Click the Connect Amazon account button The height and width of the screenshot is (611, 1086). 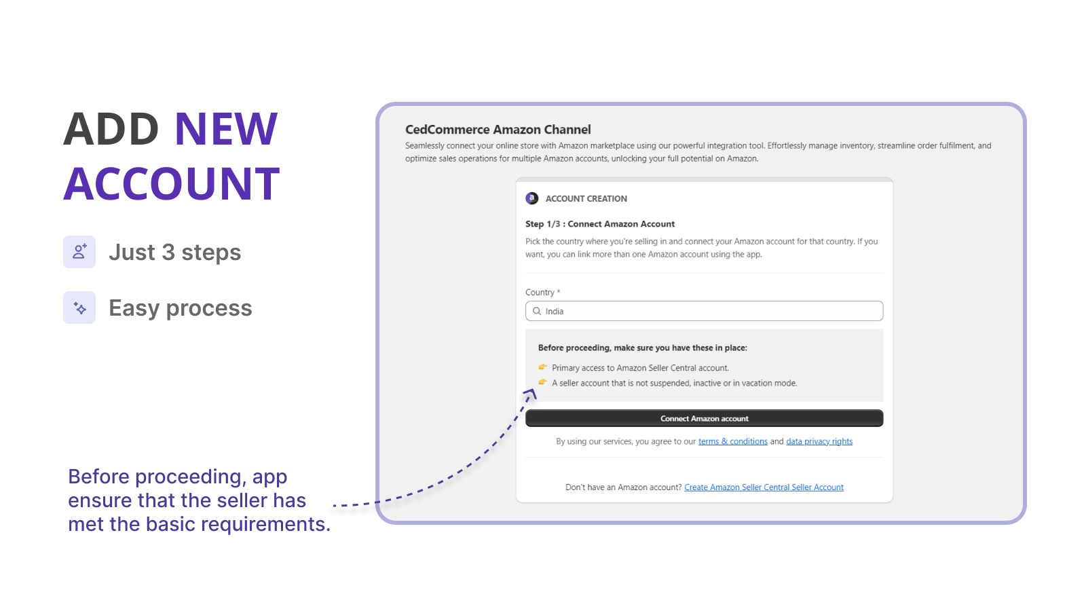pyautogui.click(x=704, y=418)
